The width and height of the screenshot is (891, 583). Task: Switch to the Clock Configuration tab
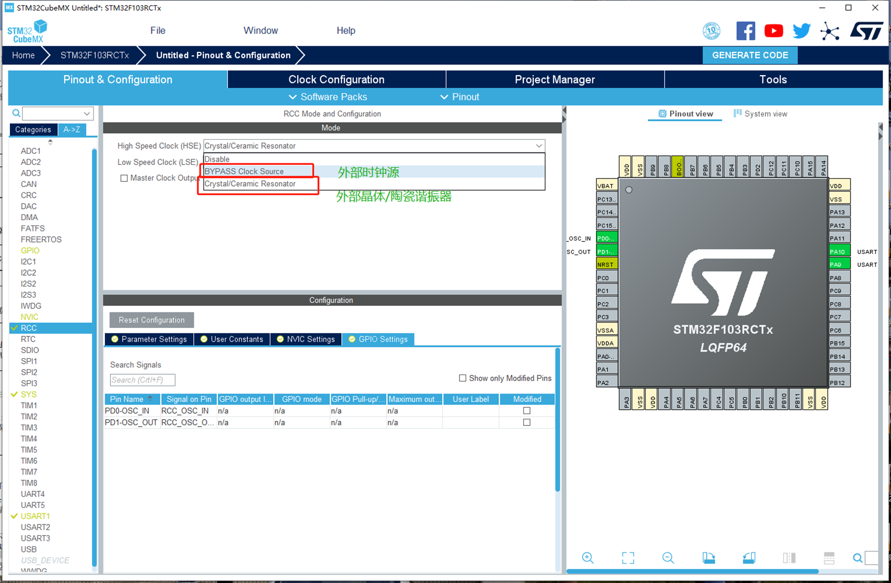click(x=336, y=79)
